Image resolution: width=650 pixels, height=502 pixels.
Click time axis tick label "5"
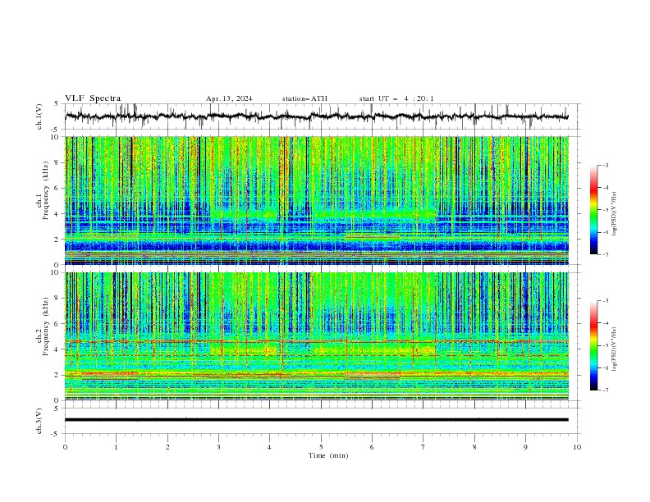coord(321,447)
